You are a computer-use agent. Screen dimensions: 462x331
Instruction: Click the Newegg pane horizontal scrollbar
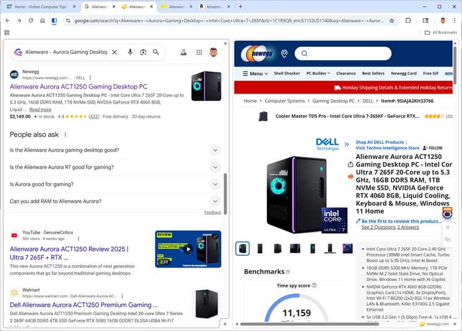pos(309,324)
